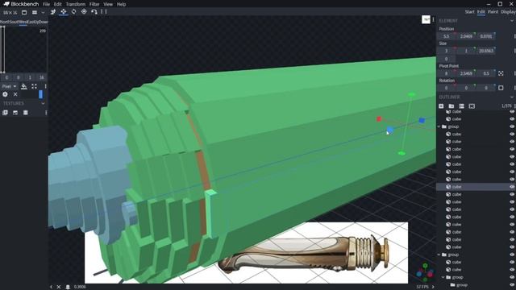Switch to the Edit mode tab
The width and height of the screenshot is (516, 290).
click(481, 12)
